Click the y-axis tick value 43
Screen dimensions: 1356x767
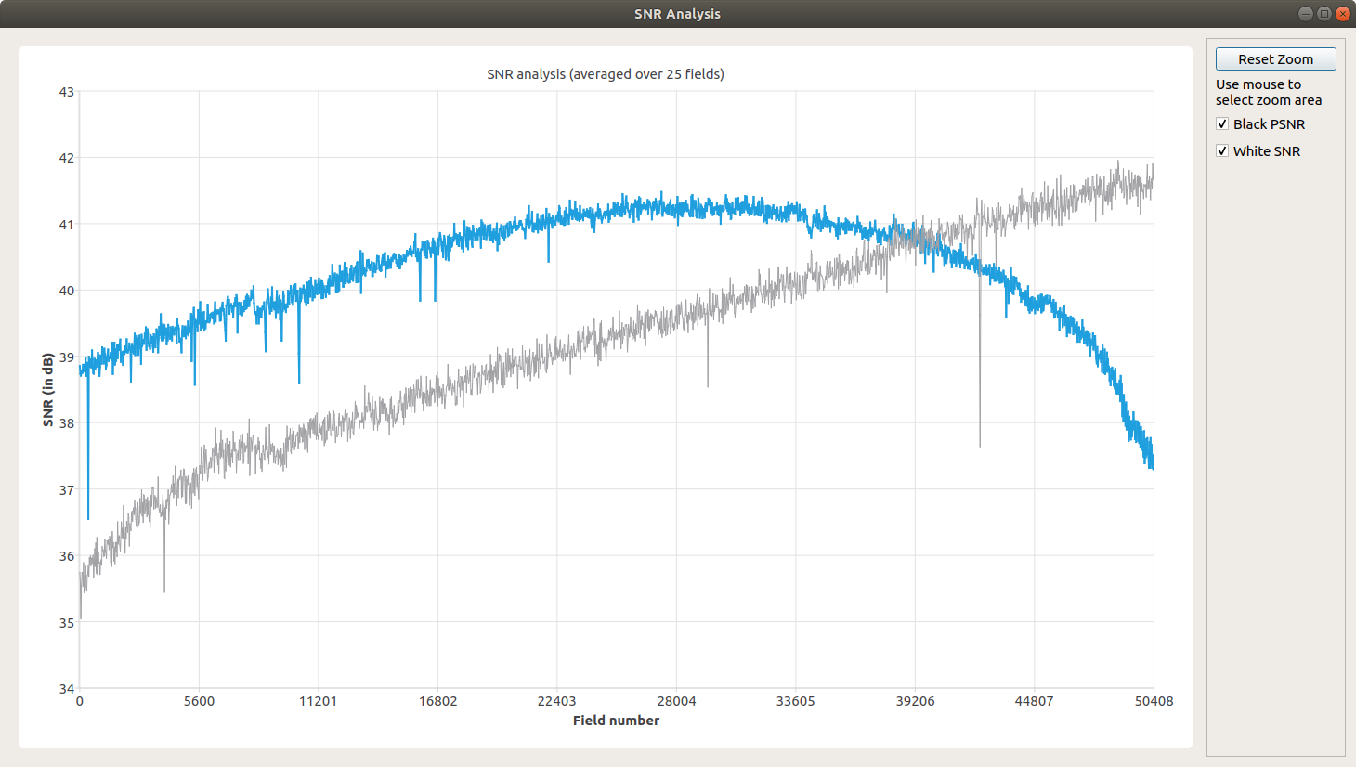(67, 92)
